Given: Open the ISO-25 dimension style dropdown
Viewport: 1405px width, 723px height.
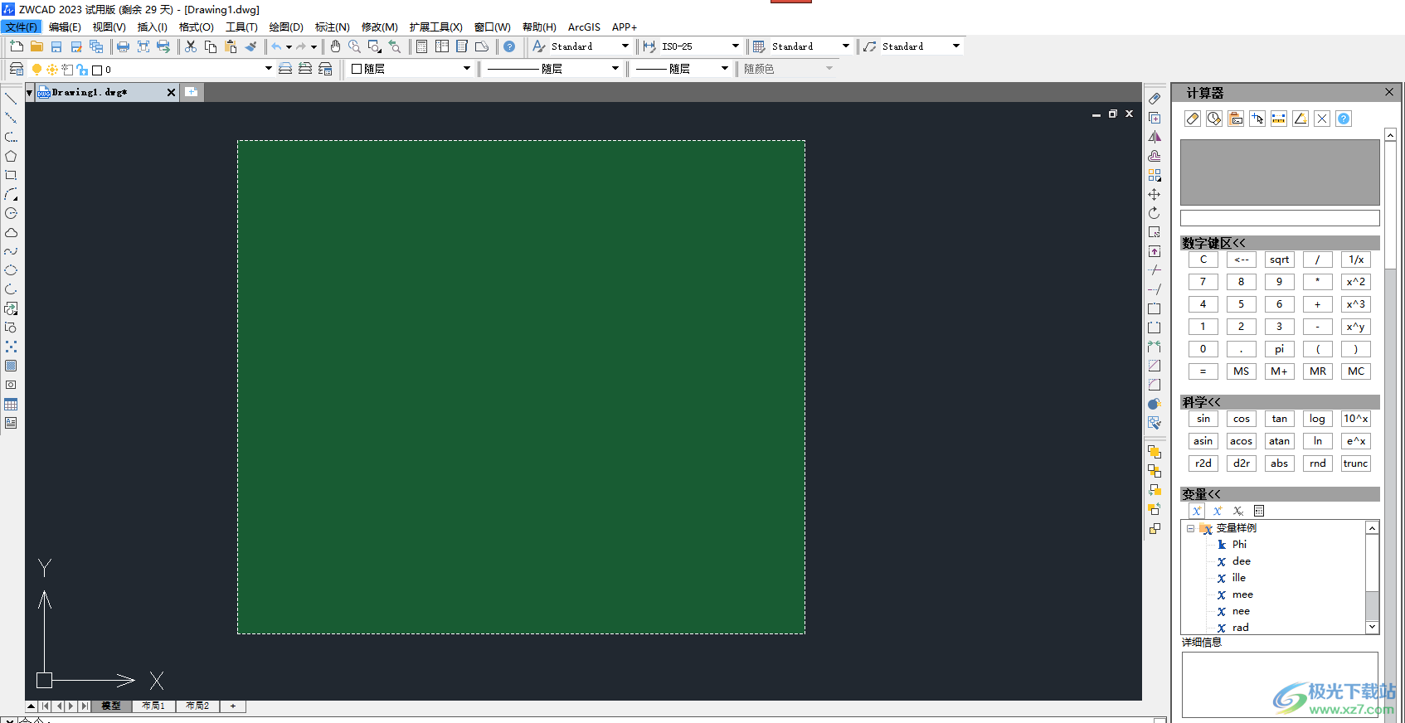Looking at the screenshot, I should coord(735,46).
